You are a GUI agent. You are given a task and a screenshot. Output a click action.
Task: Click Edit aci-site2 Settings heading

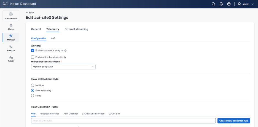[x=47, y=17]
